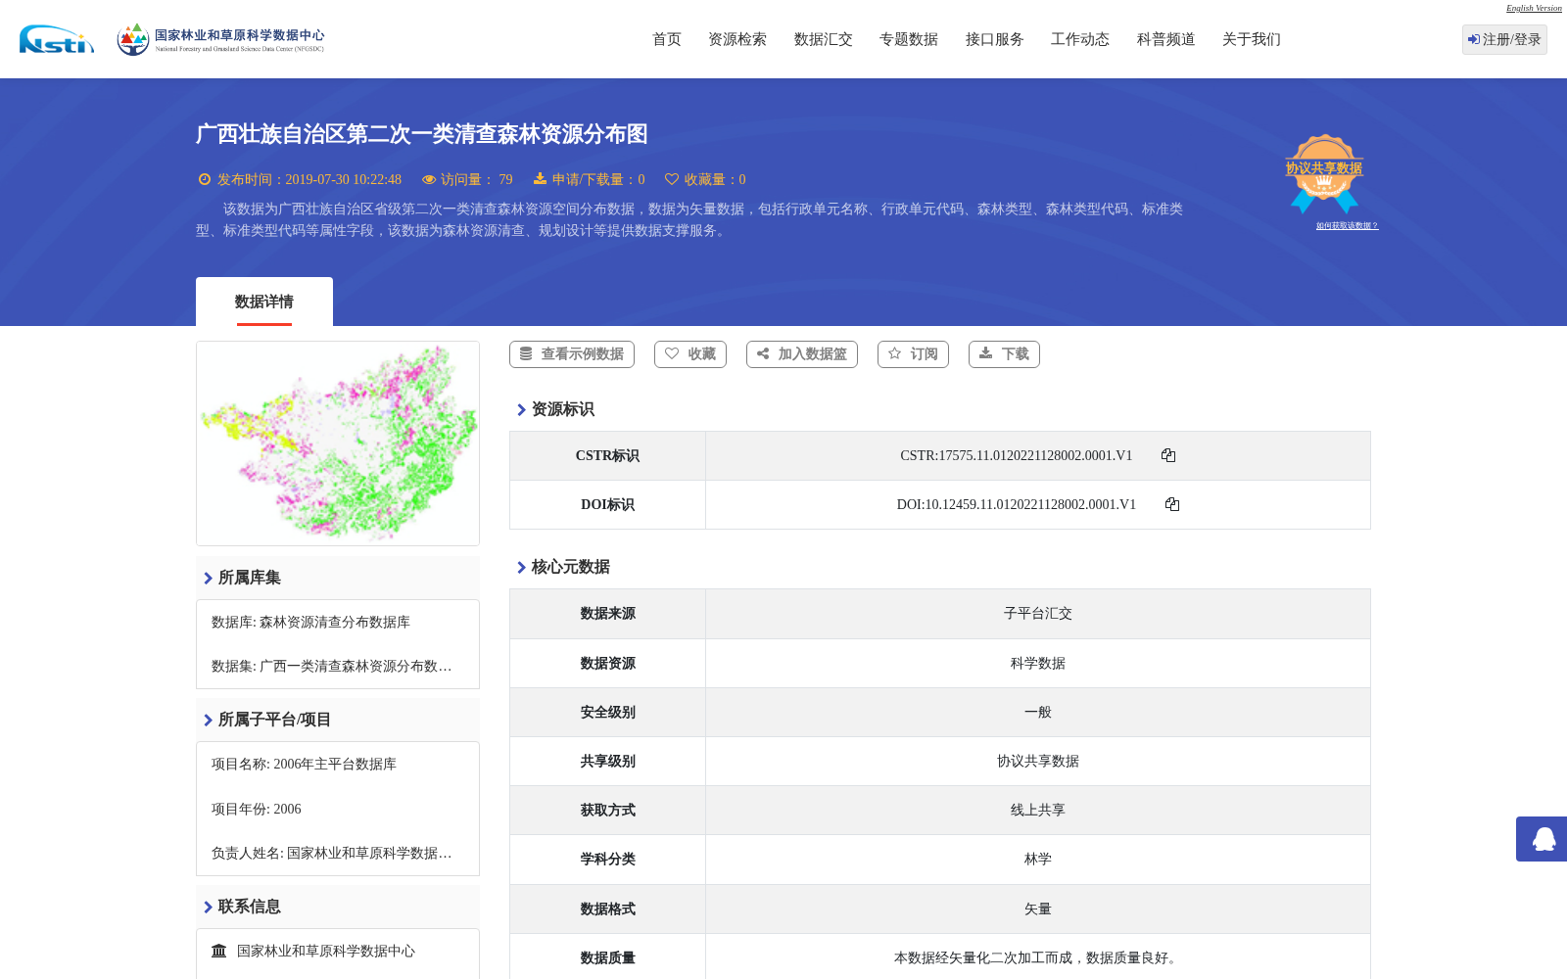Click the 林学 cell
The image size is (1567, 979).
point(1038,859)
